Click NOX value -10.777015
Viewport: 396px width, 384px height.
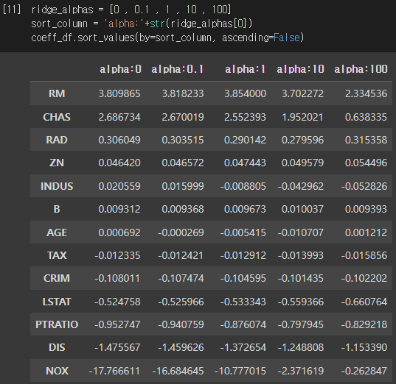click(240, 371)
